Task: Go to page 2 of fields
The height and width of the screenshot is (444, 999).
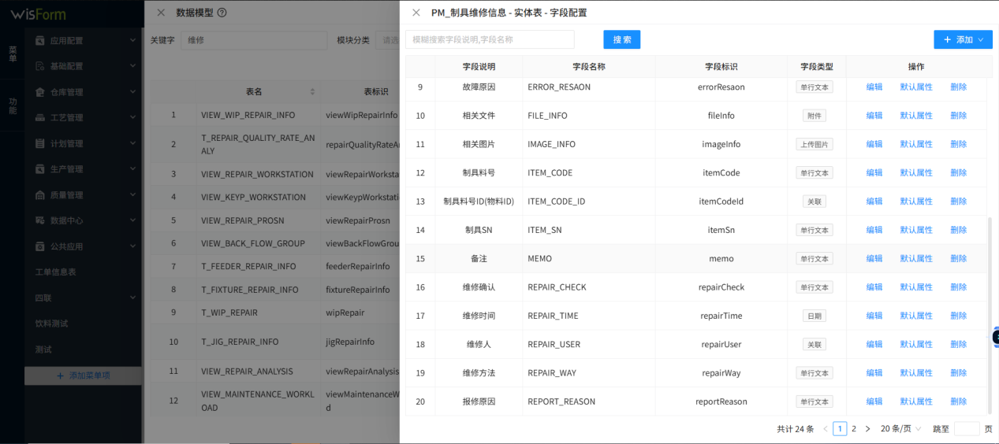Action: (x=854, y=429)
